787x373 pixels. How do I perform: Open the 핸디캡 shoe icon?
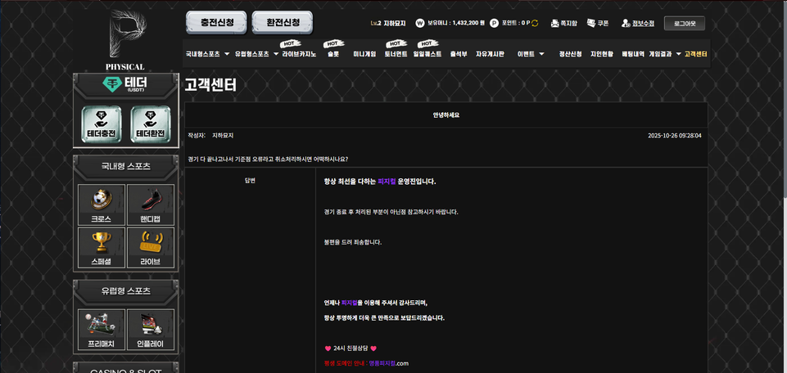pyautogui.click(x=151, y=204)
